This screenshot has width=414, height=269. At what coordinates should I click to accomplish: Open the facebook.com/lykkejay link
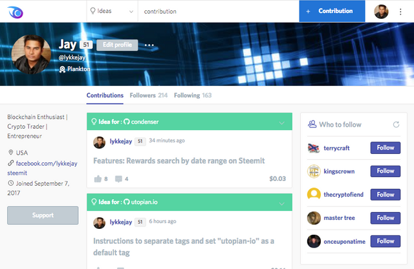pos(47,164)
